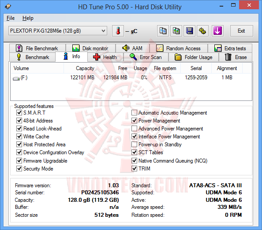
Task: Toggle the TRIM checkbox
Action: [x=134, y=168]
